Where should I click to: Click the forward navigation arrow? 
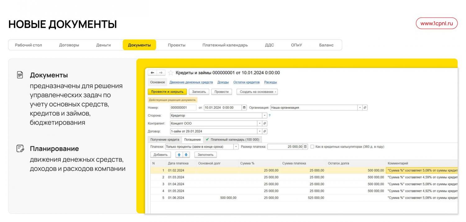[x=161, y=73]
